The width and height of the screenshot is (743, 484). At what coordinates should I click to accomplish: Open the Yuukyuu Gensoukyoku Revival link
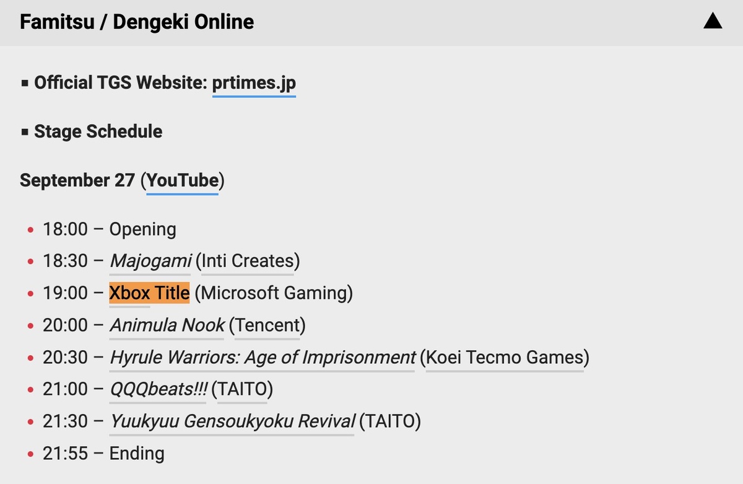pos(232,422)
